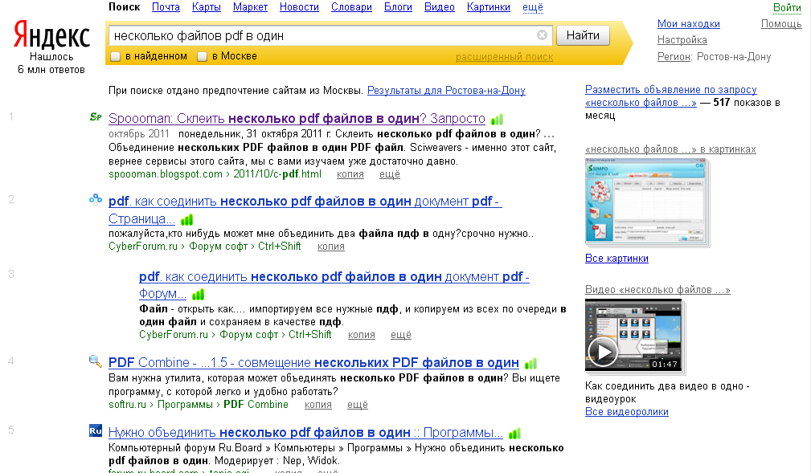Image resolution: width=811 pixels, height=473 pixels.
Task: Switch to Словари search
Action: point(352,7)
